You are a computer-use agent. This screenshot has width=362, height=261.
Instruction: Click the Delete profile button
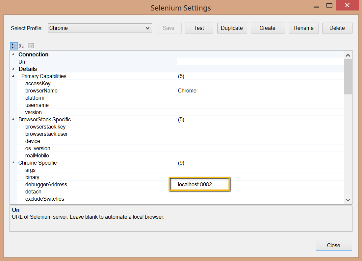tap(337, 28)
